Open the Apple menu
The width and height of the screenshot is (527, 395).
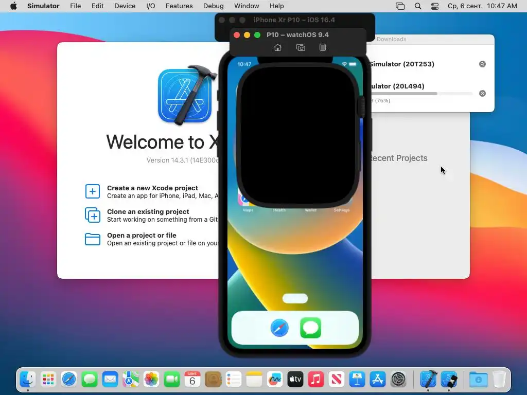pyautogui.click(x=13, y=6)
